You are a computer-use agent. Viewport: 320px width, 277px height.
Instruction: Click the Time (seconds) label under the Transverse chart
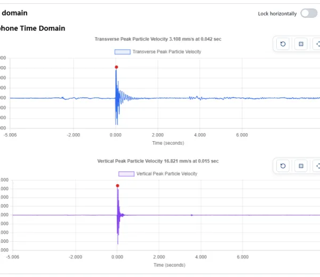[x=168, y=143]
